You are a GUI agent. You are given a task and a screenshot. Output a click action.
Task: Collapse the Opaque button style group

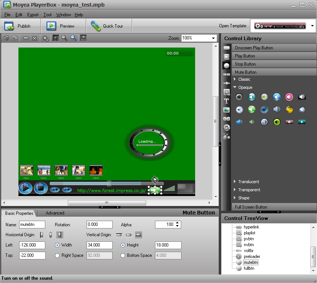coord(235,87)
